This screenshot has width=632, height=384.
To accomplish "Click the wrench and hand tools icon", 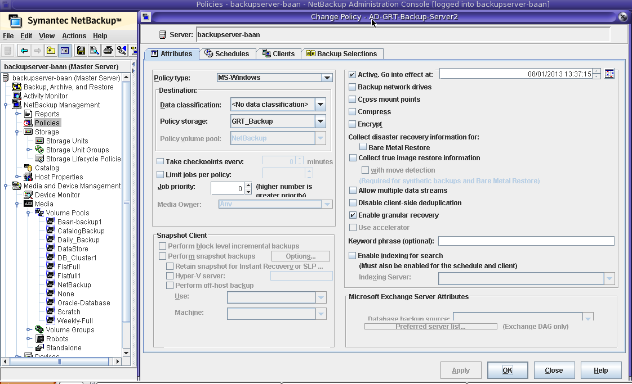I will [121, 51].
